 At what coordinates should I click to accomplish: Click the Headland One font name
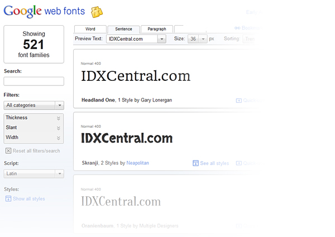(x=98, y=100)
